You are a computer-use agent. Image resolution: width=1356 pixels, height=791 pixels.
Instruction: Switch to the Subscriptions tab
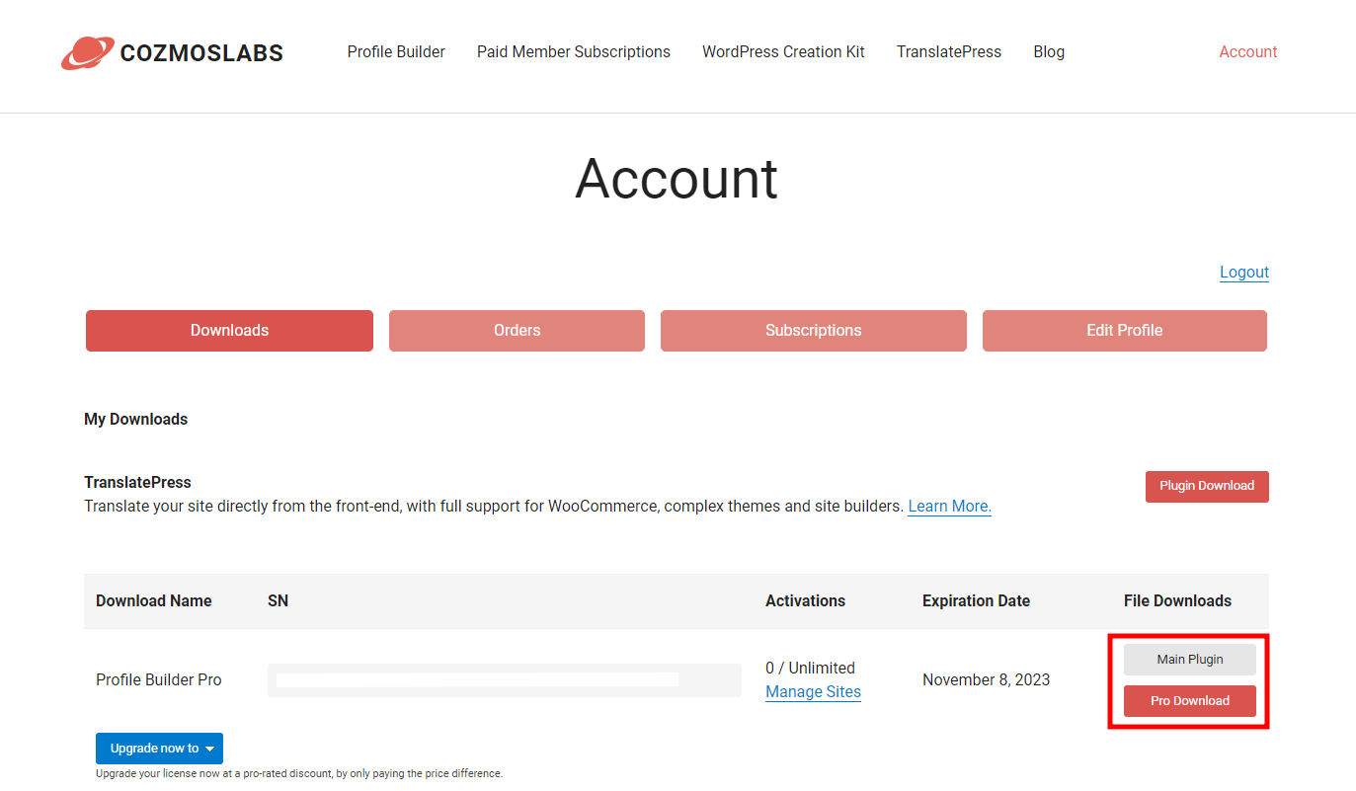point(814,331)
